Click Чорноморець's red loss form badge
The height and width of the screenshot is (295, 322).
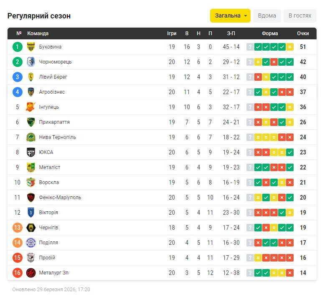click(274, 62)
